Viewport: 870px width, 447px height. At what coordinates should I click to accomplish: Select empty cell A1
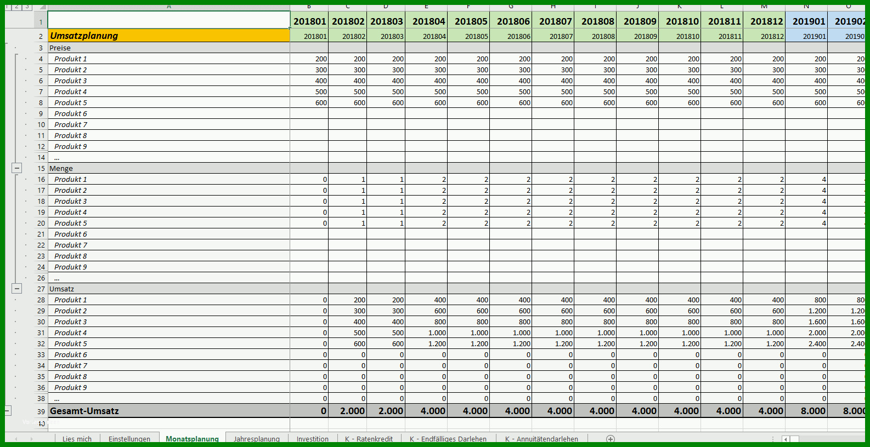tap(169, 20)
